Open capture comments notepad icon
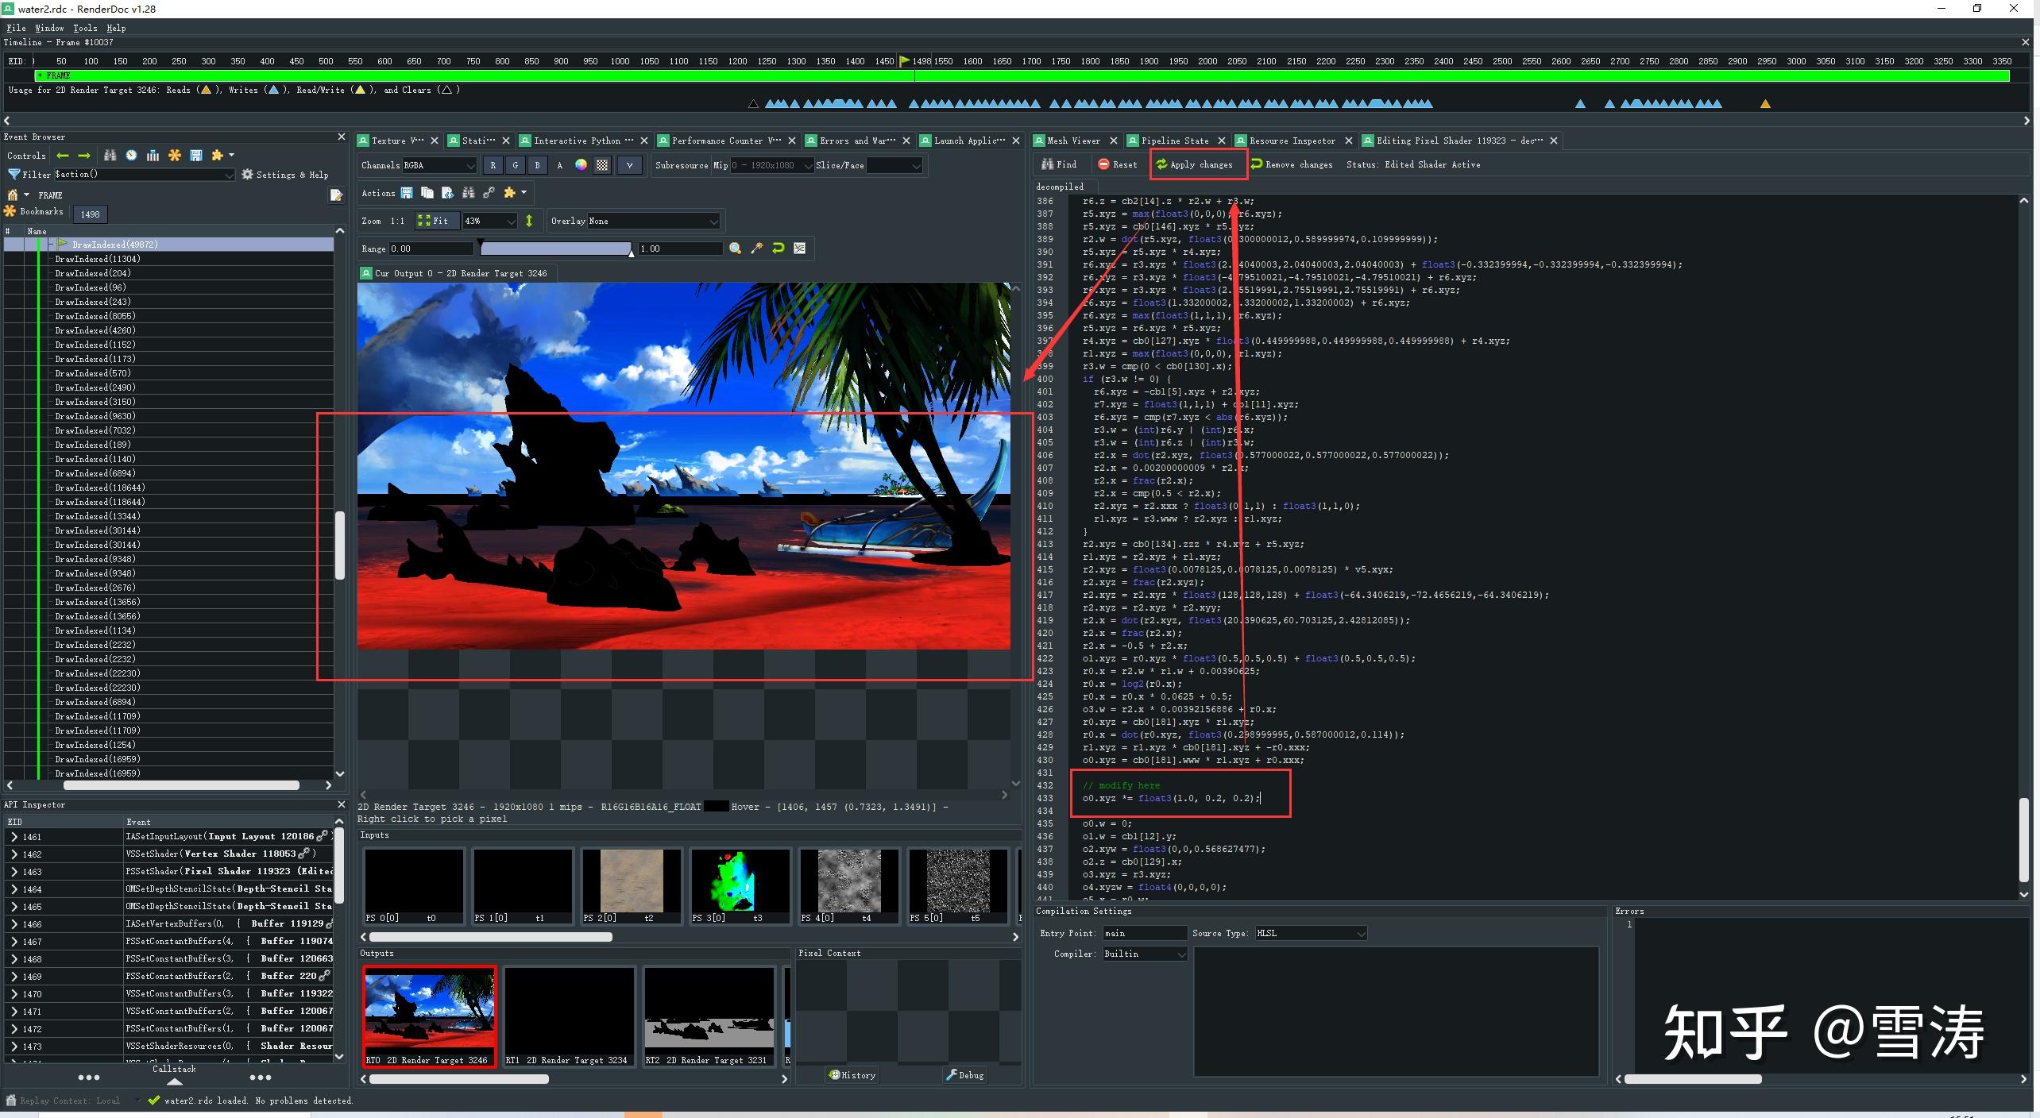The height and width of the screenshot is (1118, 2040). [x=336, y=195]
